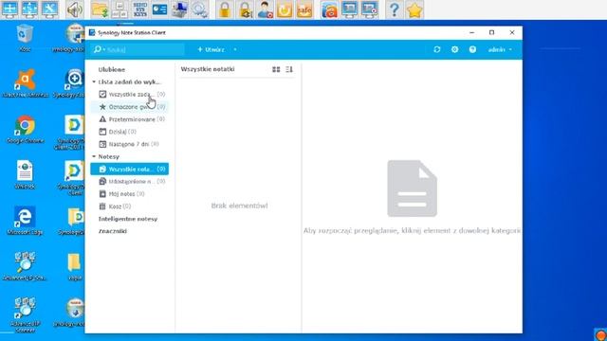Open Recycle Bin Kosz on desktop
The height and width of the screenshot is (341, 607).
[x=25, y=38]
